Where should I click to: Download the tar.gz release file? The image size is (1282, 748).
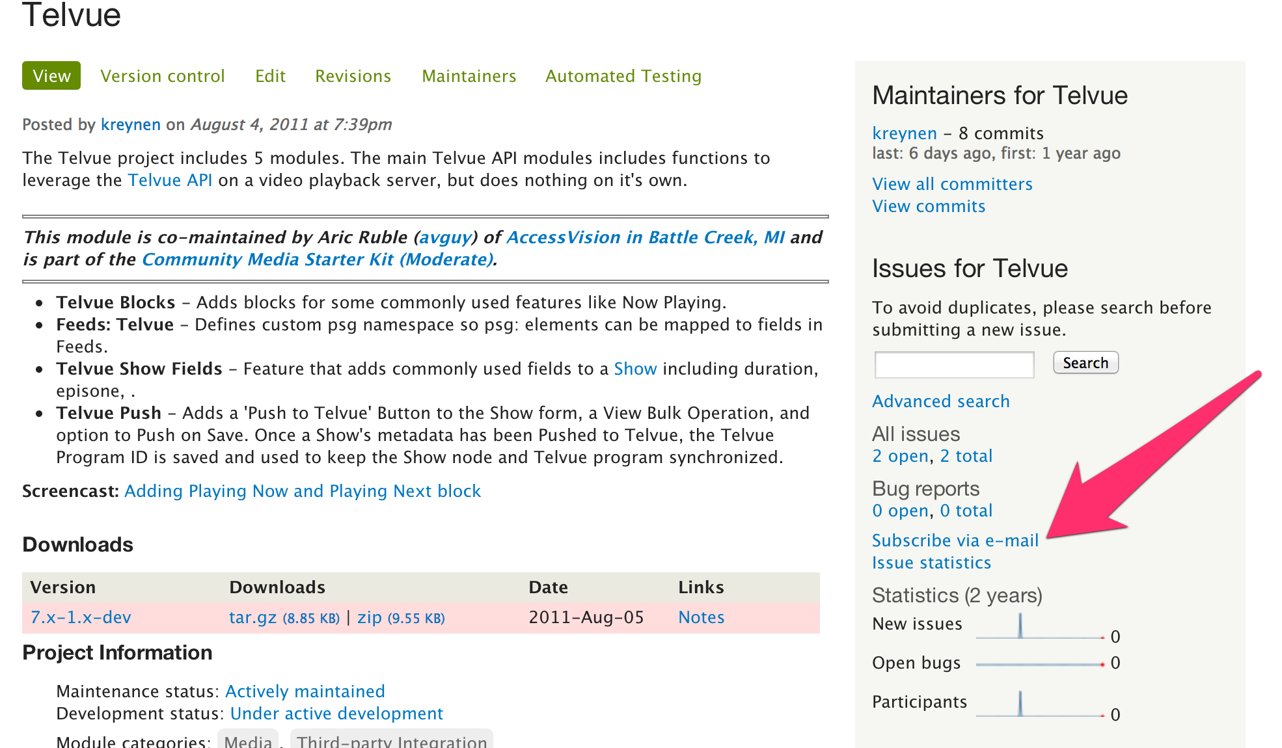[253, 617]
